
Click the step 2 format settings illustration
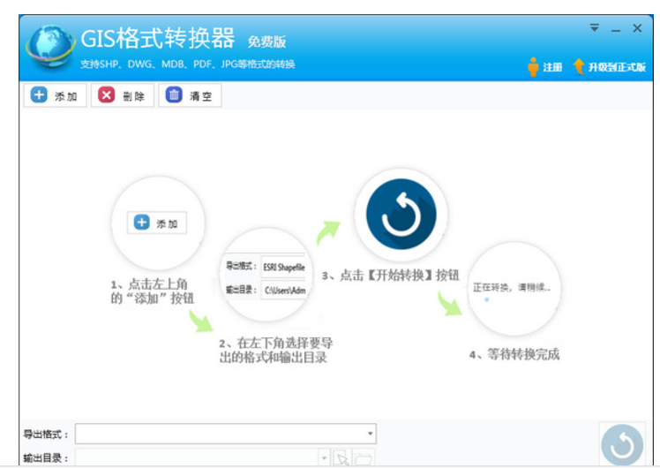tap(265, 277)
